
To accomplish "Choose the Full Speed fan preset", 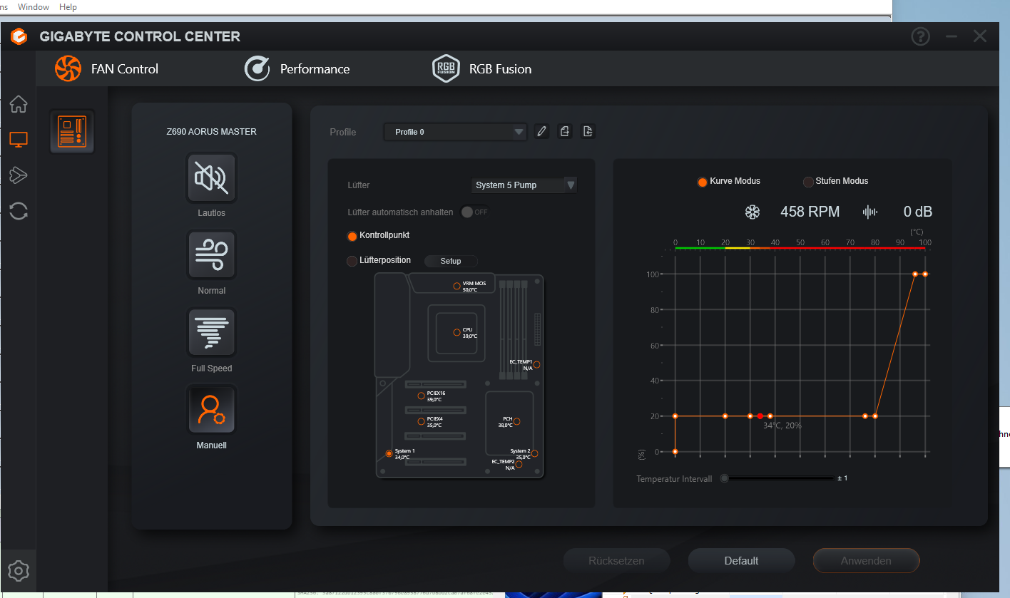I will pyautogui.click(x=212, y=333).
